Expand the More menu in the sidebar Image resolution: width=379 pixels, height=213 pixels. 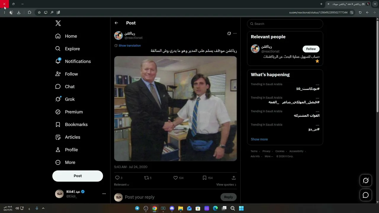[65, 162]
